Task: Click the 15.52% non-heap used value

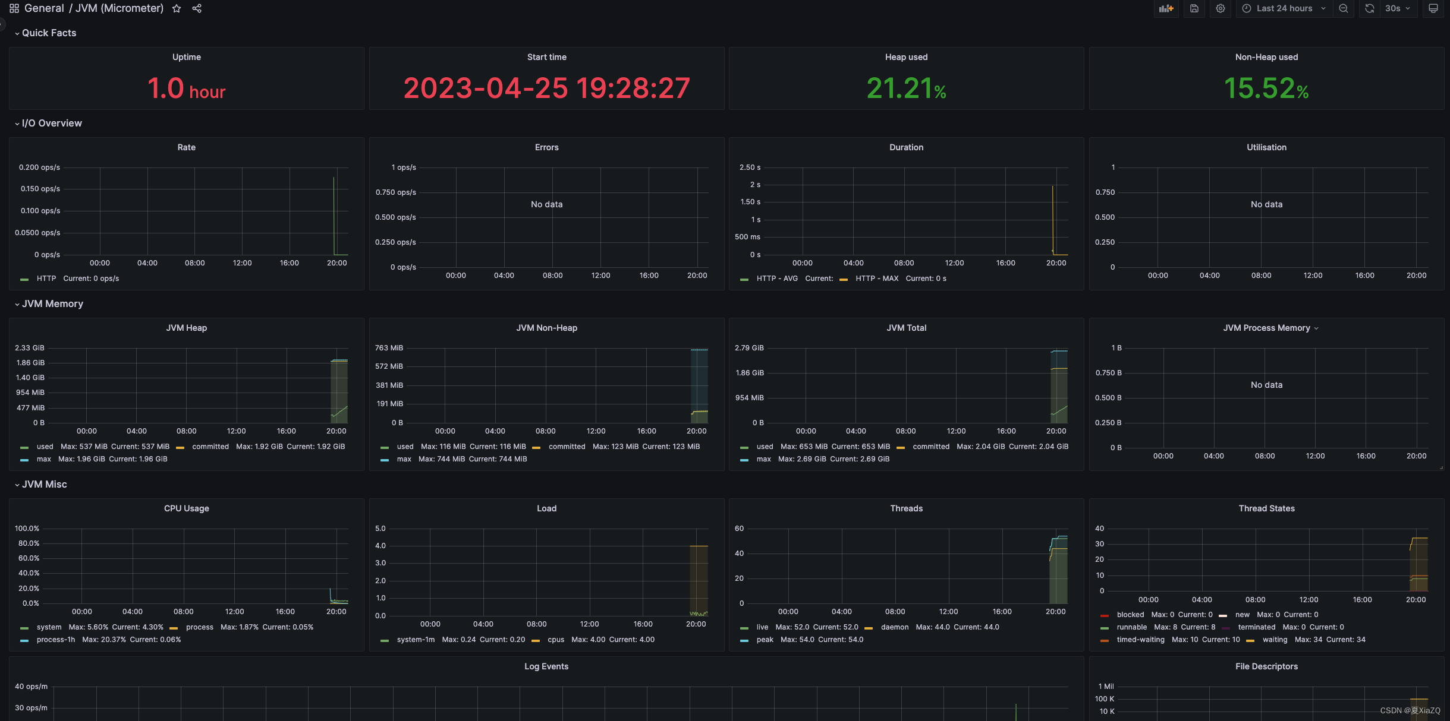Action: pos(1267,88)
